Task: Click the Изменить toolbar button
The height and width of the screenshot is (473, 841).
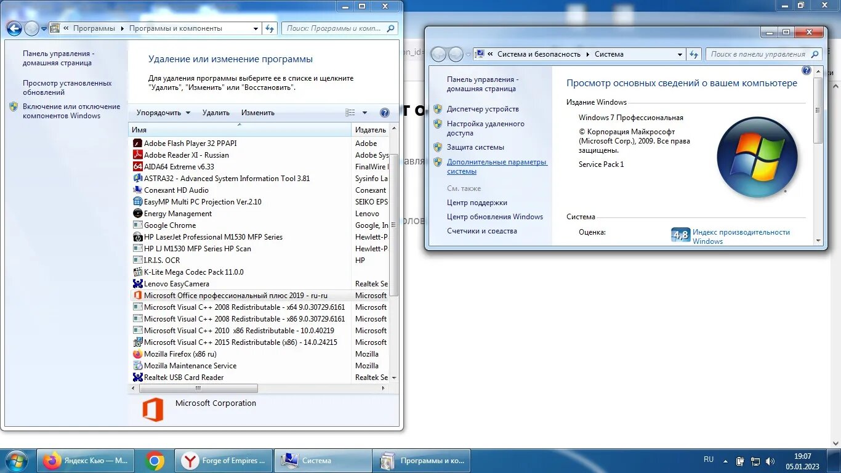Action: (258, 113)
